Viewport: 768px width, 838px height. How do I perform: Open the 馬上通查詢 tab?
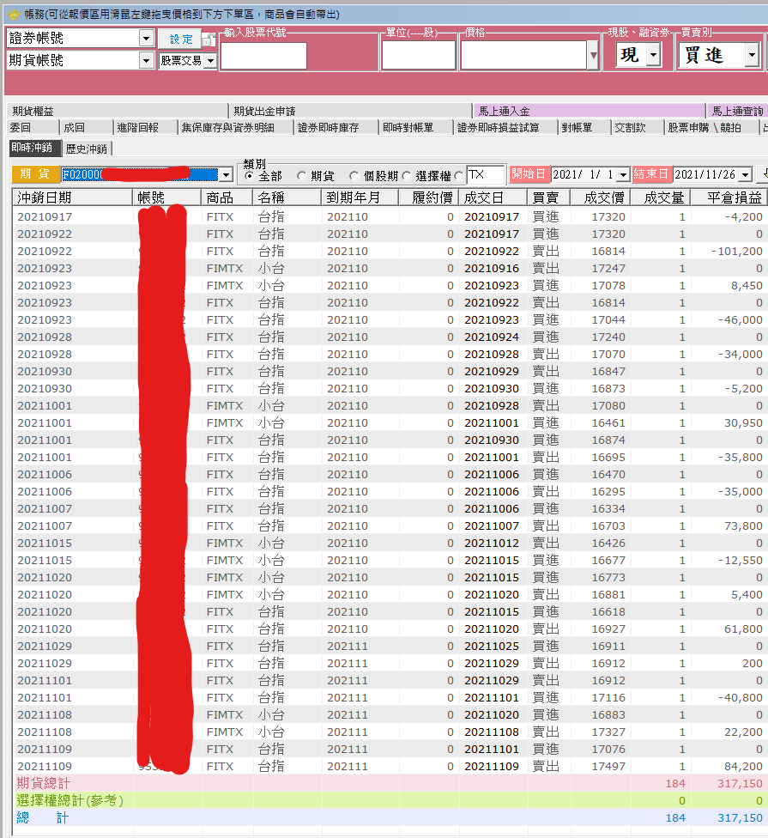tap(738, 111)
